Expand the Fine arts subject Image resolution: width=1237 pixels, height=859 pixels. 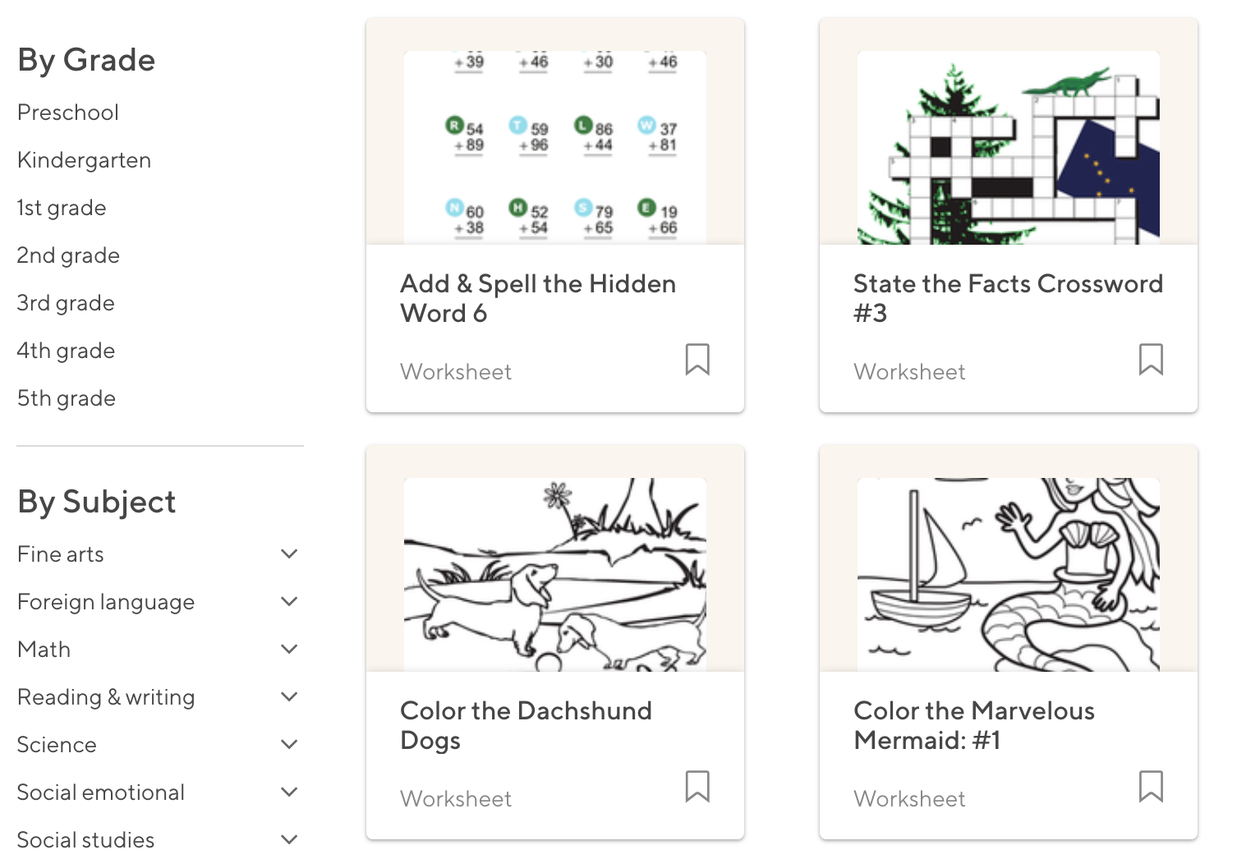click(289, 554)
